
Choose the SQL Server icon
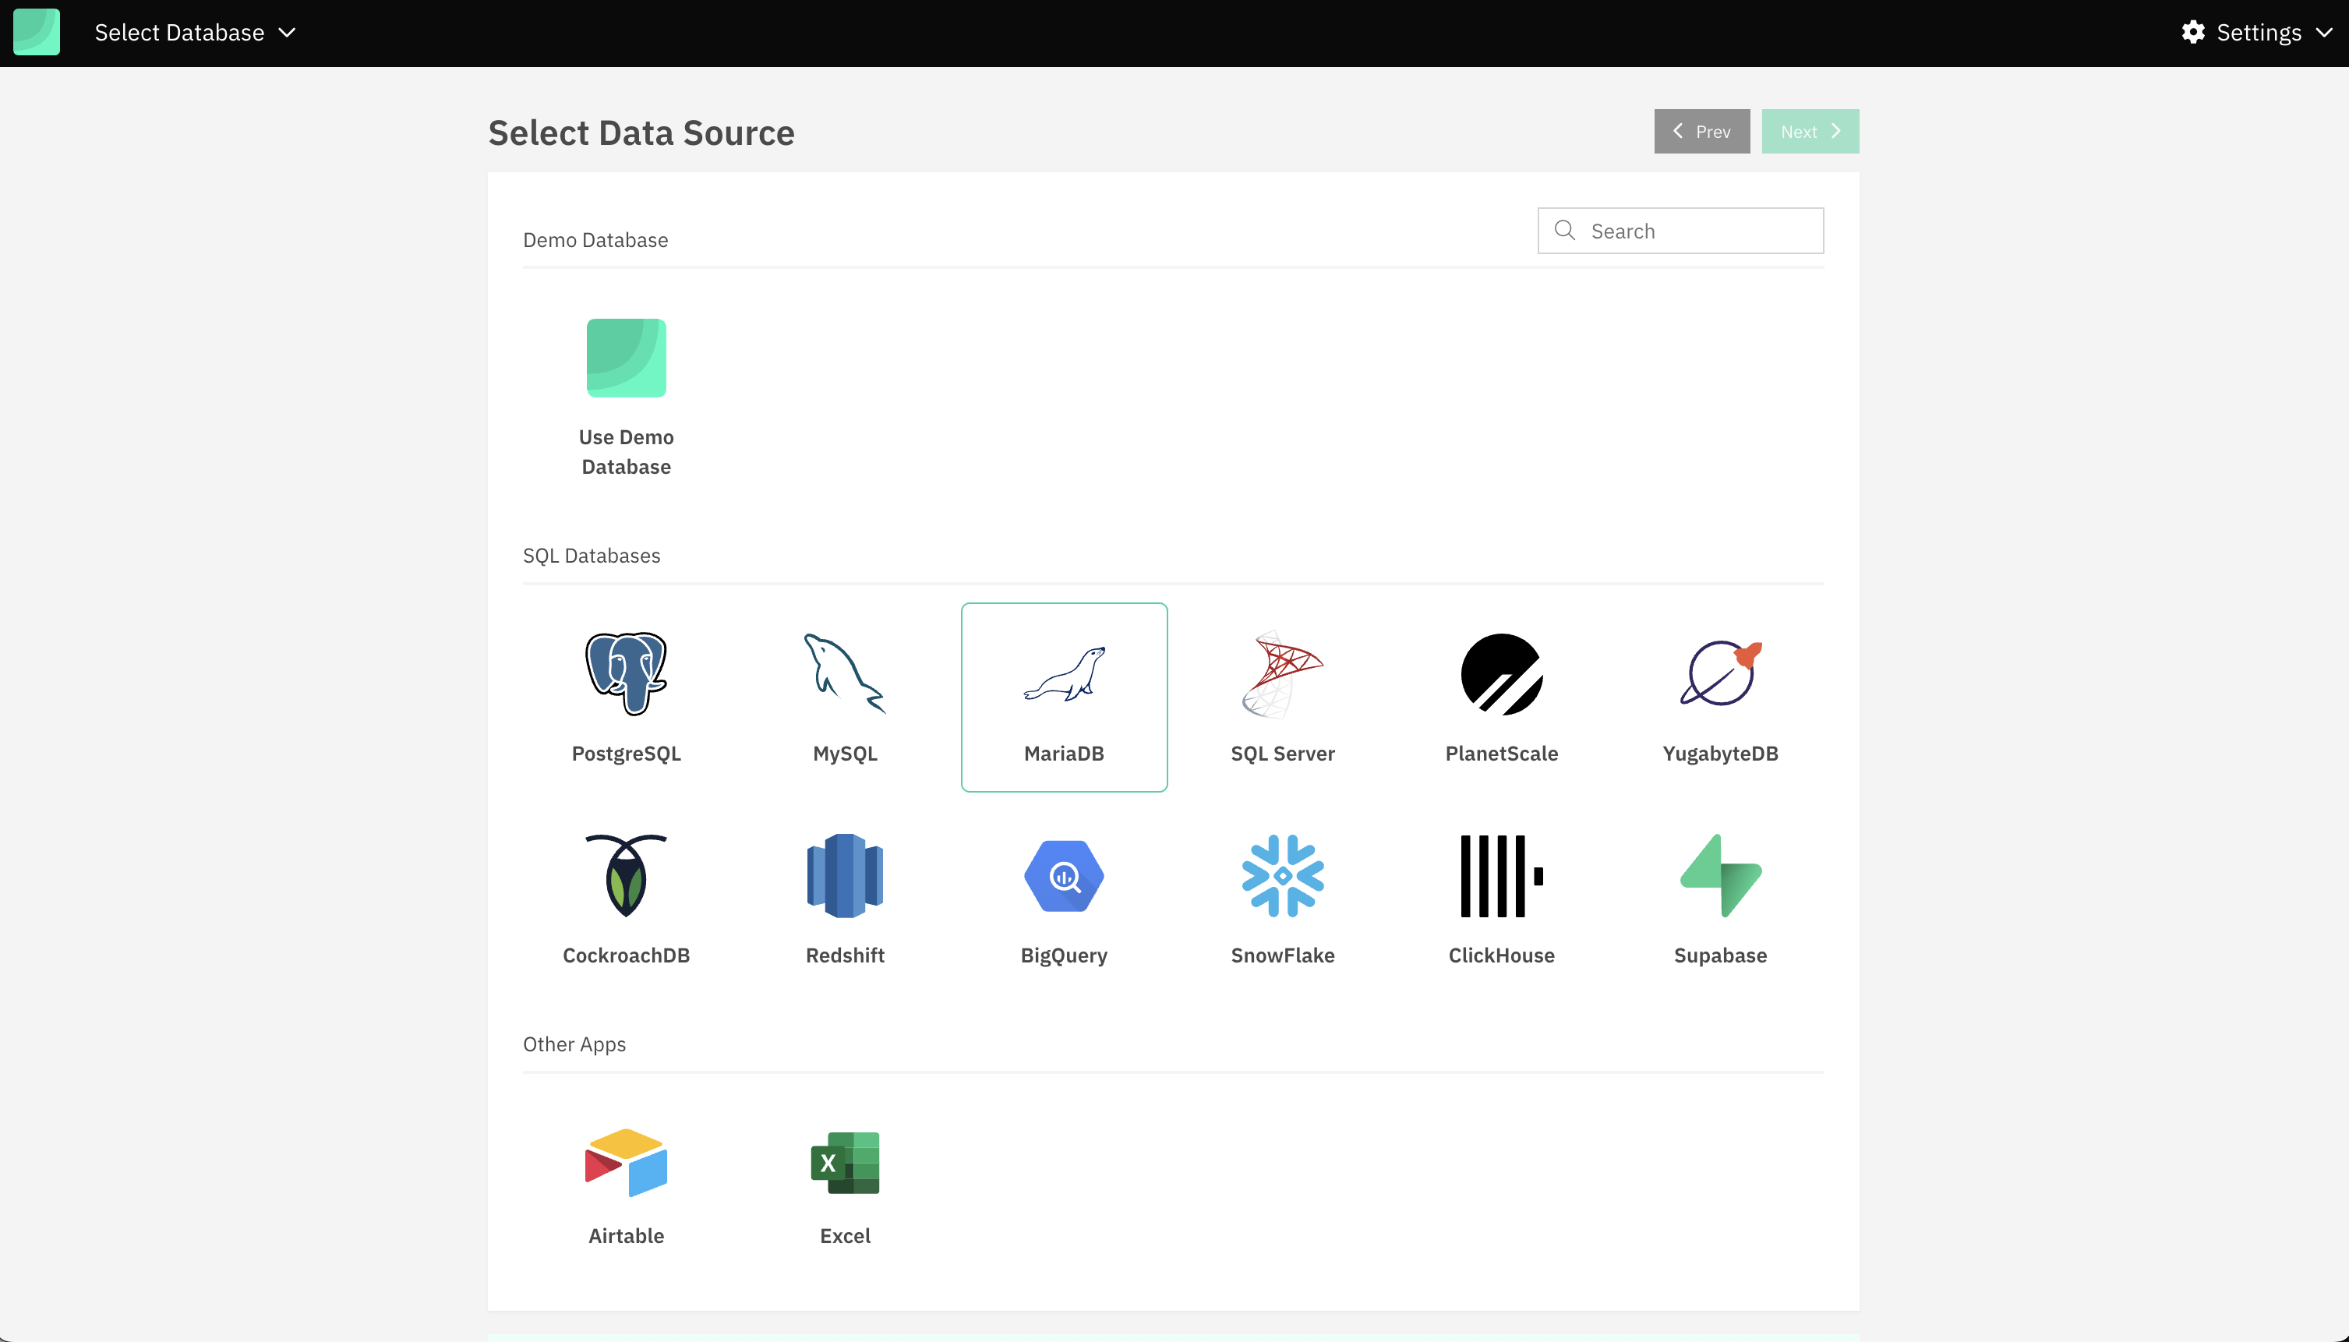pyautogui.click(x=1282, y=674)
